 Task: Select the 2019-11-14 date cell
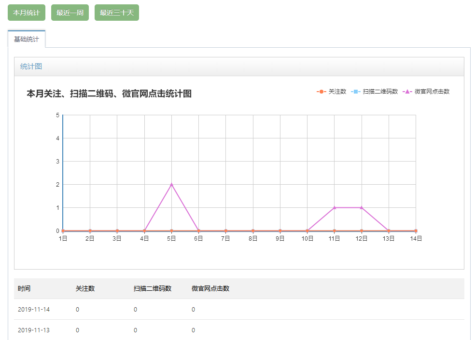tap(34, 310)
